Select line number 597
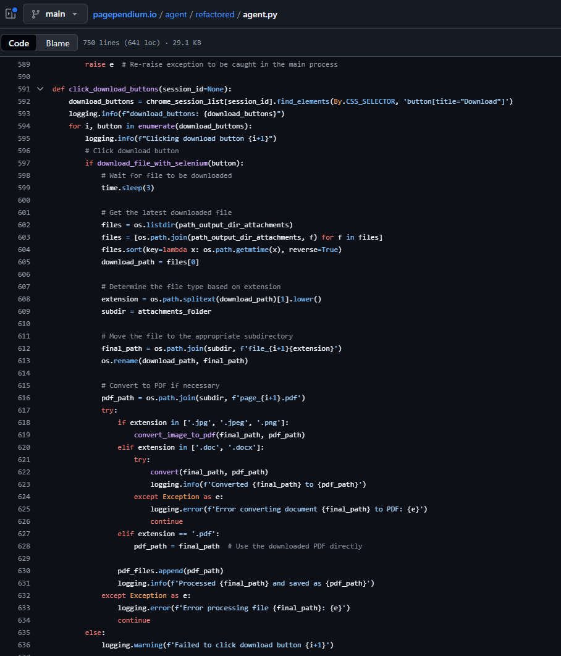 click(x=23, y=163)
